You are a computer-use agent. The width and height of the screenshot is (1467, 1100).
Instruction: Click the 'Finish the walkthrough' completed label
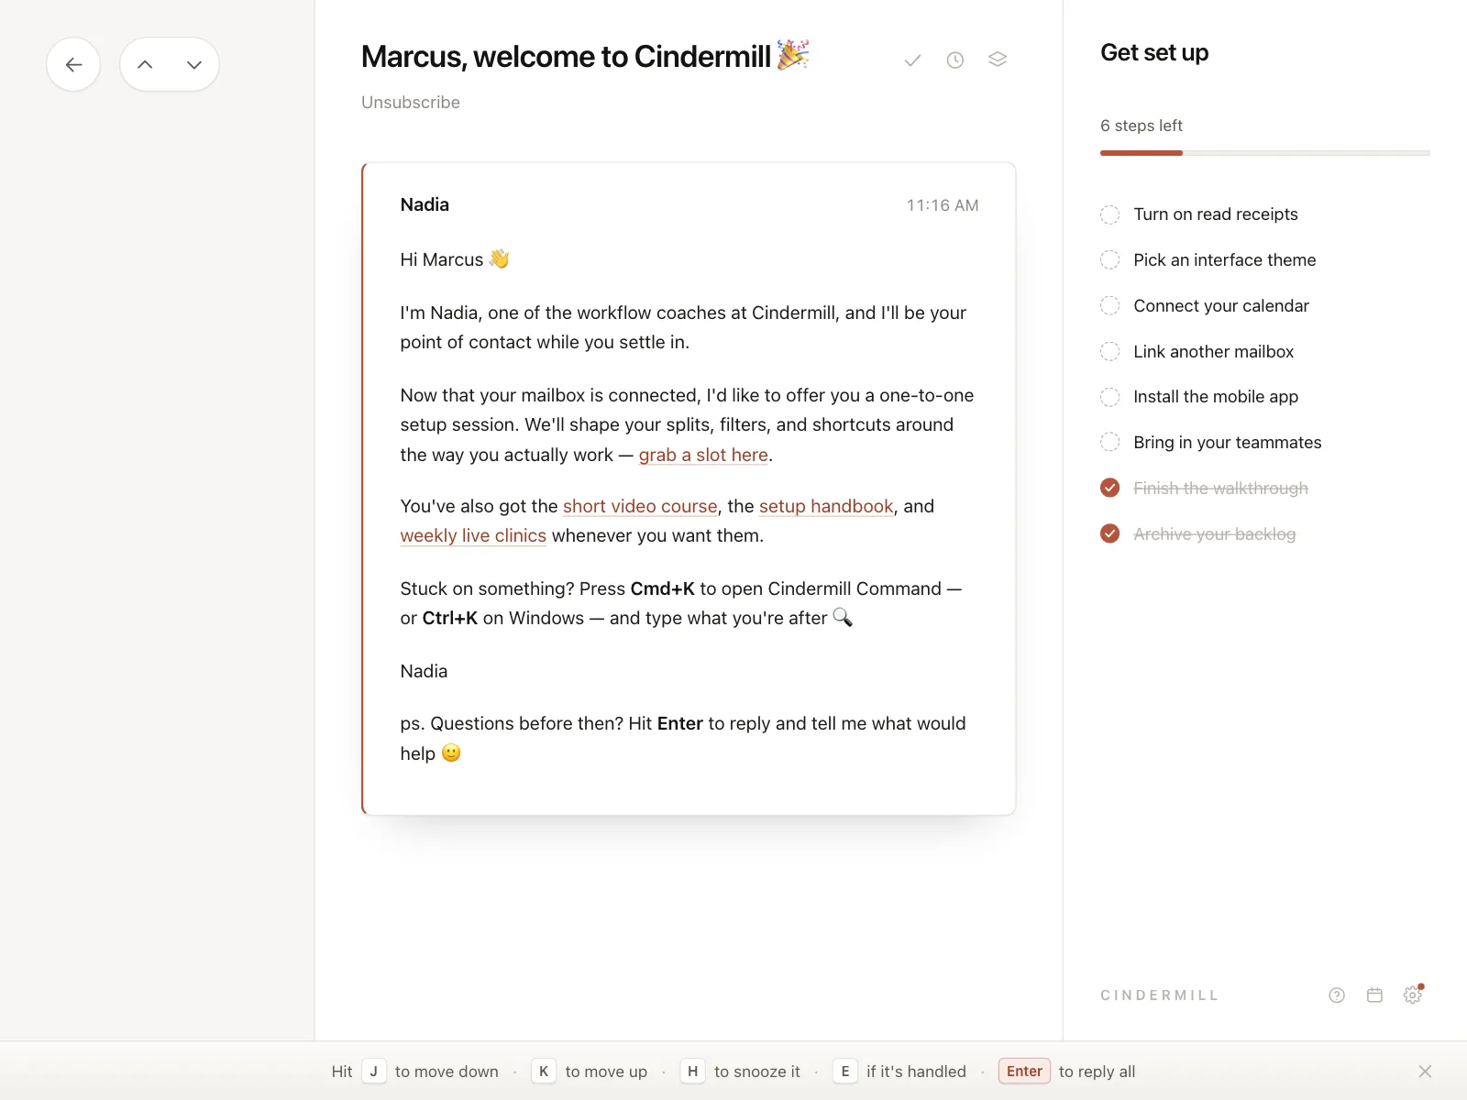point(1221,489)
